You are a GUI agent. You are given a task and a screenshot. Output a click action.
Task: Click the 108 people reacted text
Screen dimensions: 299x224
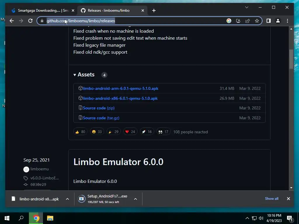tap(190, 132)
